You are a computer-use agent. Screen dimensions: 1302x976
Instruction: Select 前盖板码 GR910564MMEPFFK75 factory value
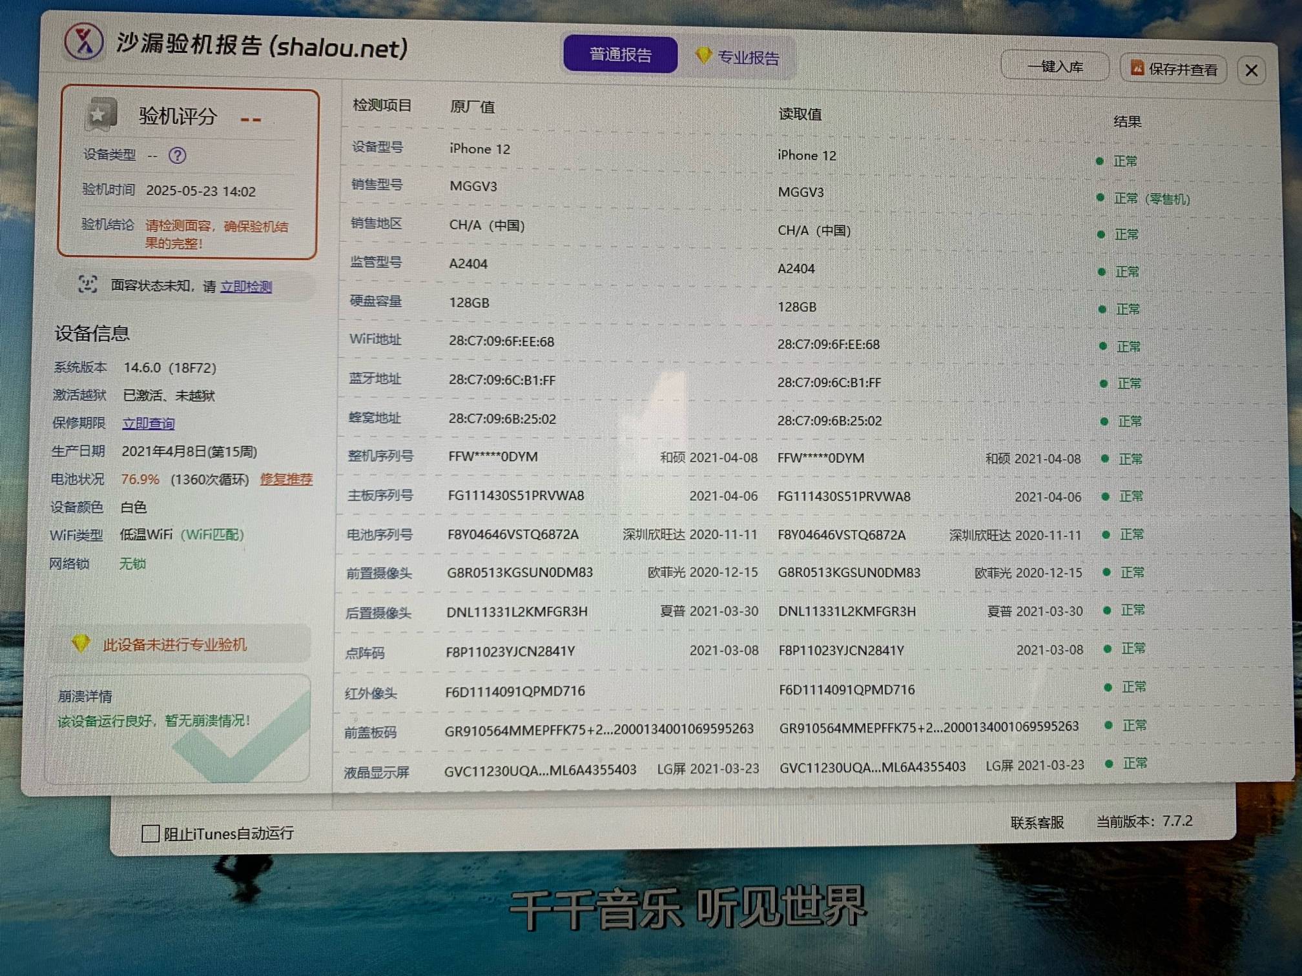tap(599, 729)
